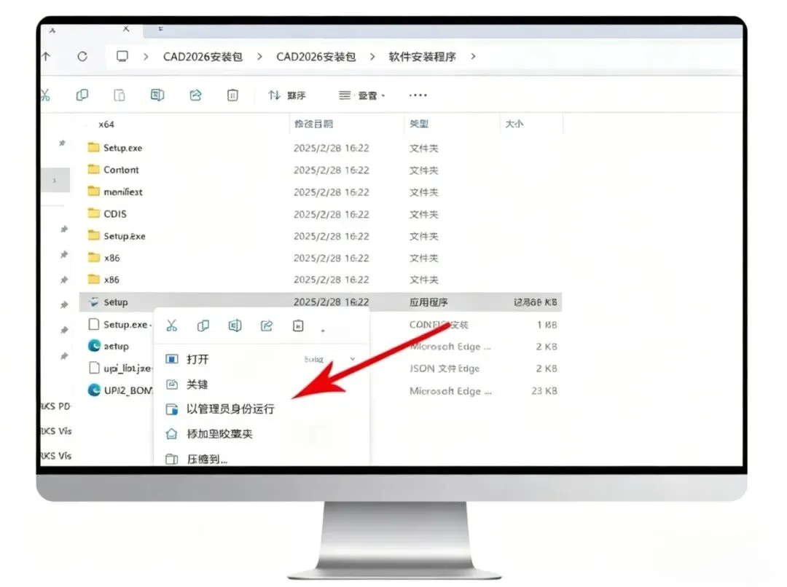Screen dimensions: 787x587
Task: Select the Content folder name
Action: tap(121, 170)
